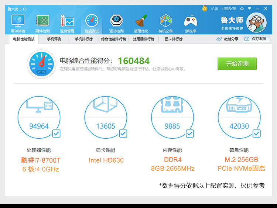Minimize the 鲁大师 window
This screenshot has width=277, height=208.
257,8
